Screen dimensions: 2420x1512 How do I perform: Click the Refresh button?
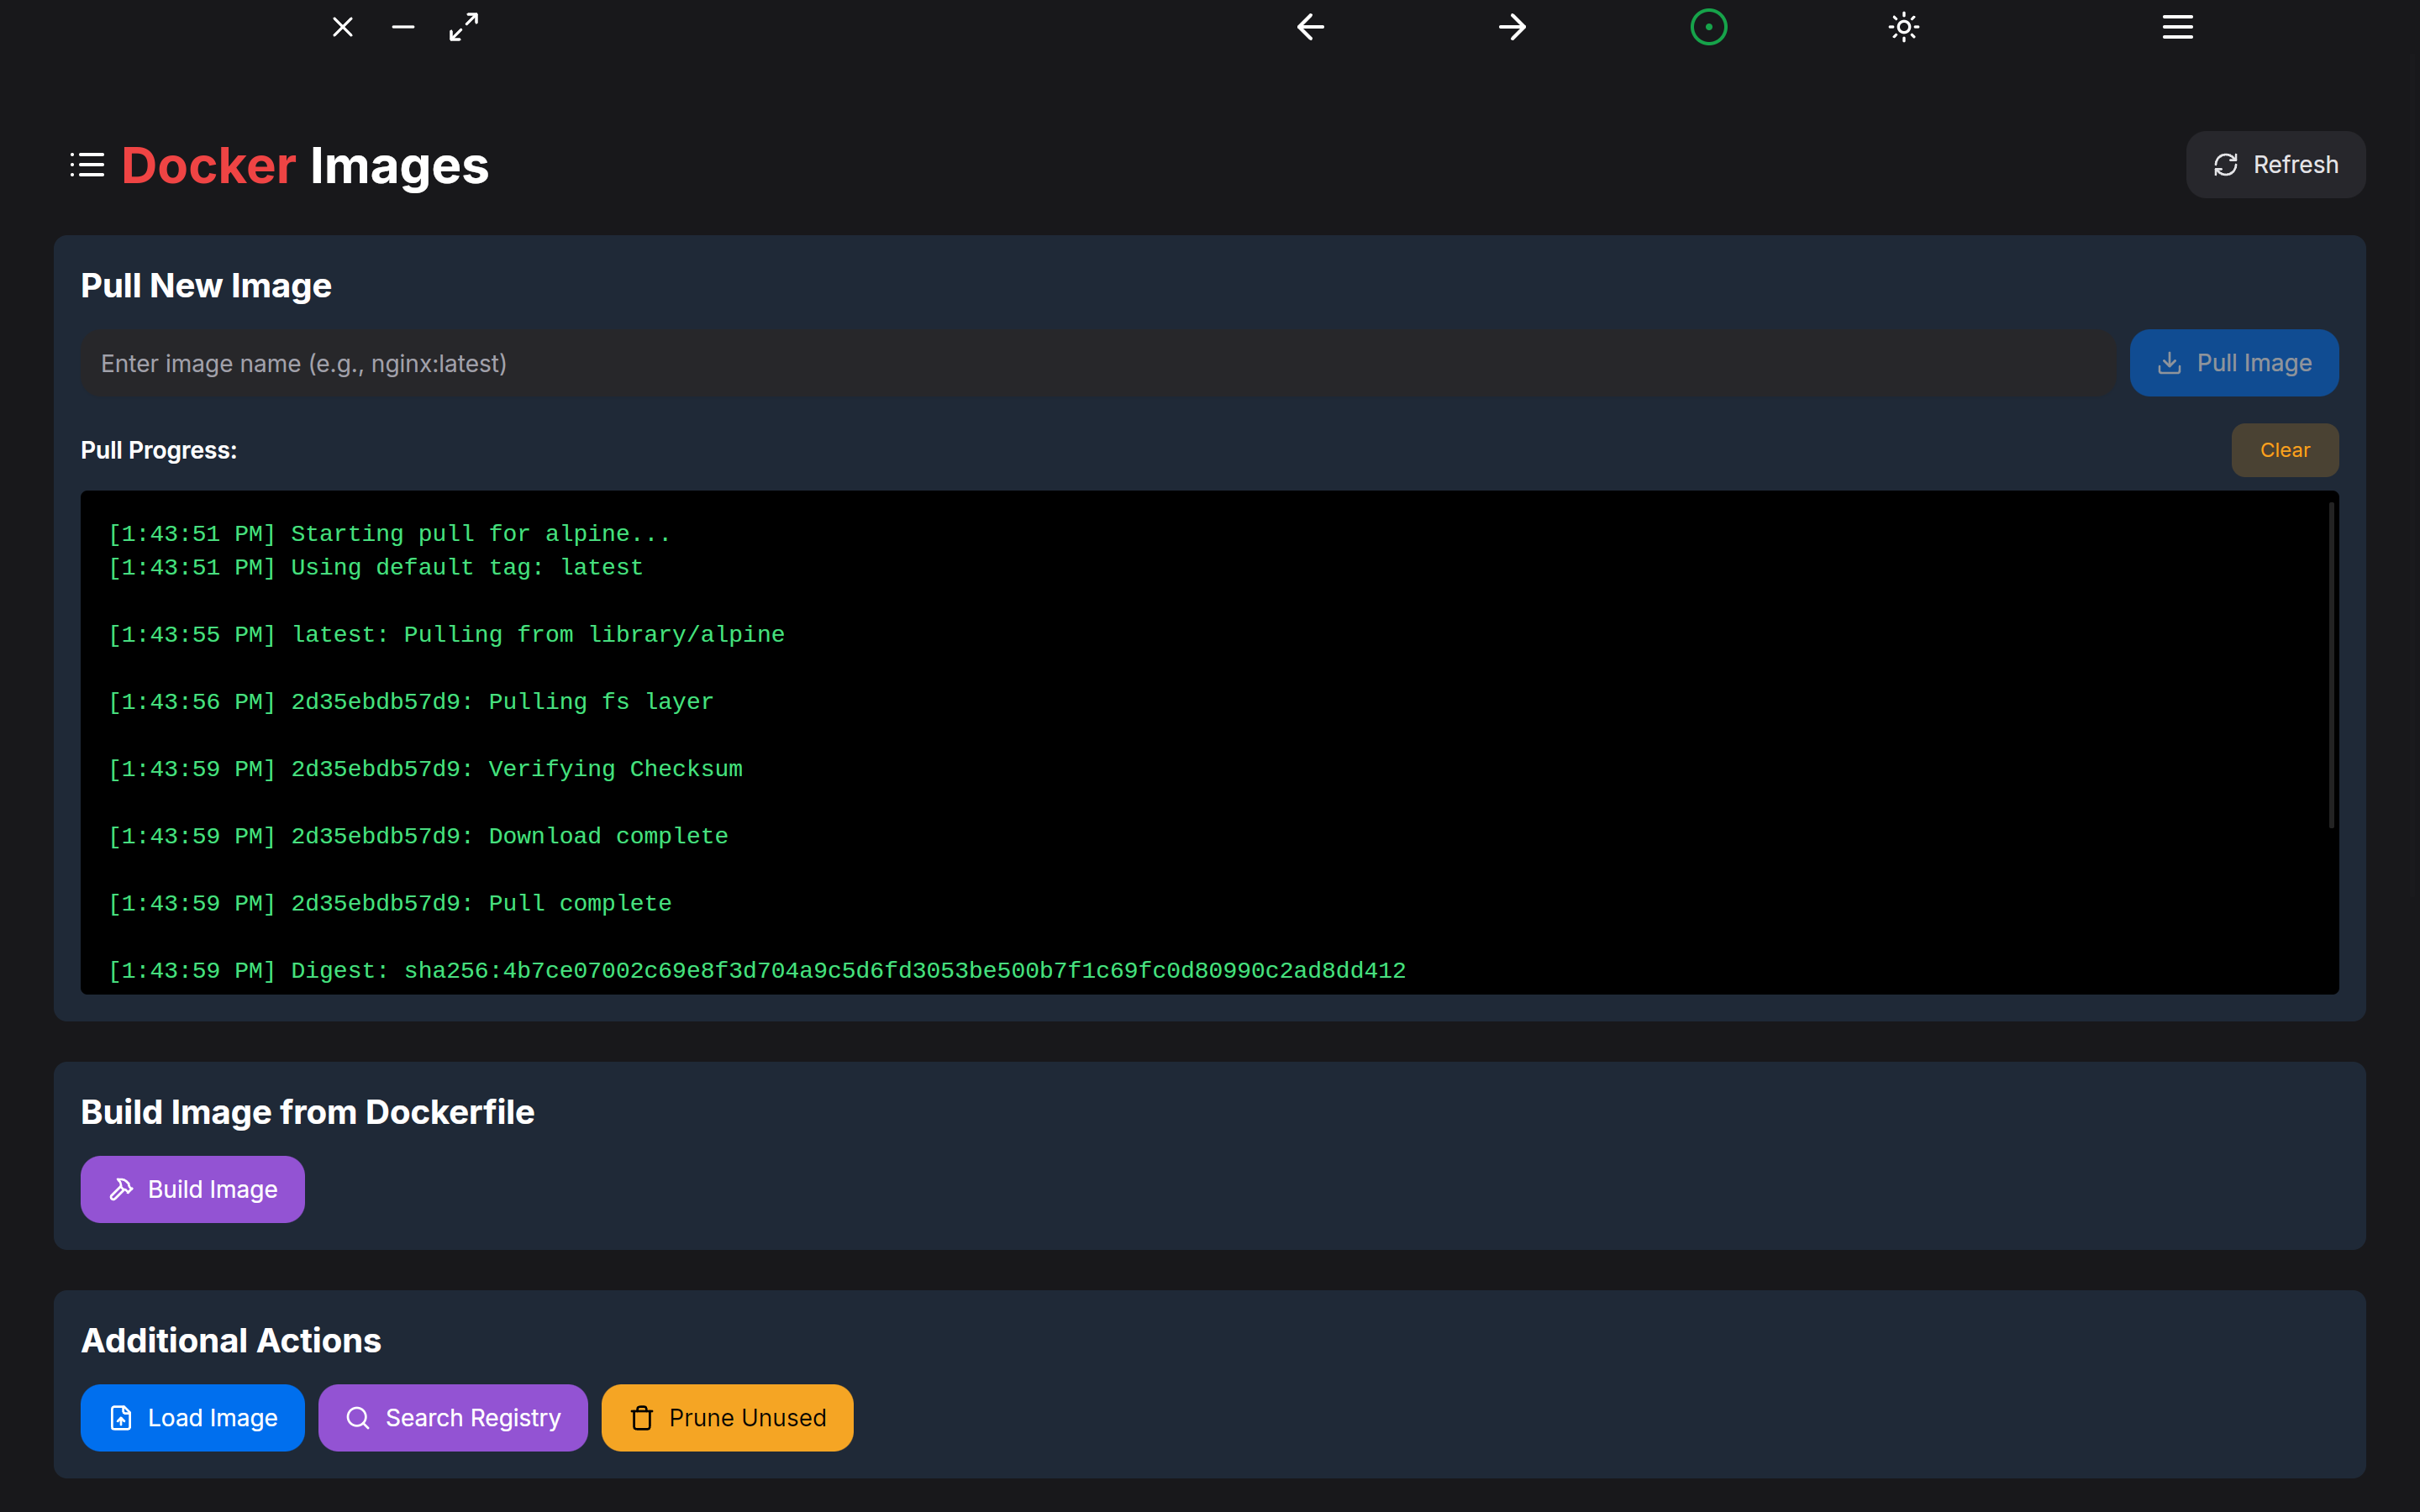[2275, 165]
